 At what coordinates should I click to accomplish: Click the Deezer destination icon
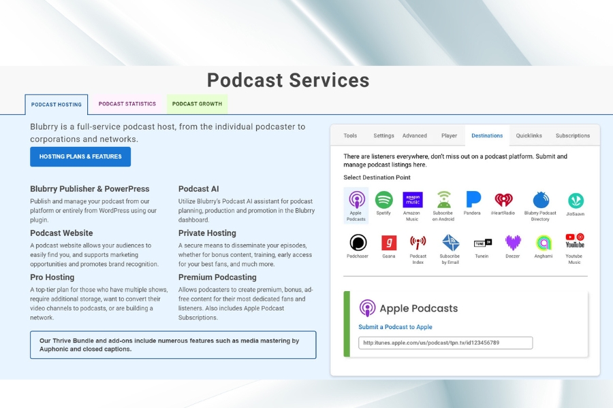pyautogui.click(x=513, y=243)
